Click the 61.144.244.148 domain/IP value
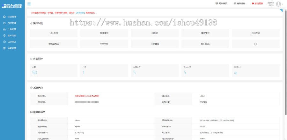The image size is (287, 140). [217, 121]
